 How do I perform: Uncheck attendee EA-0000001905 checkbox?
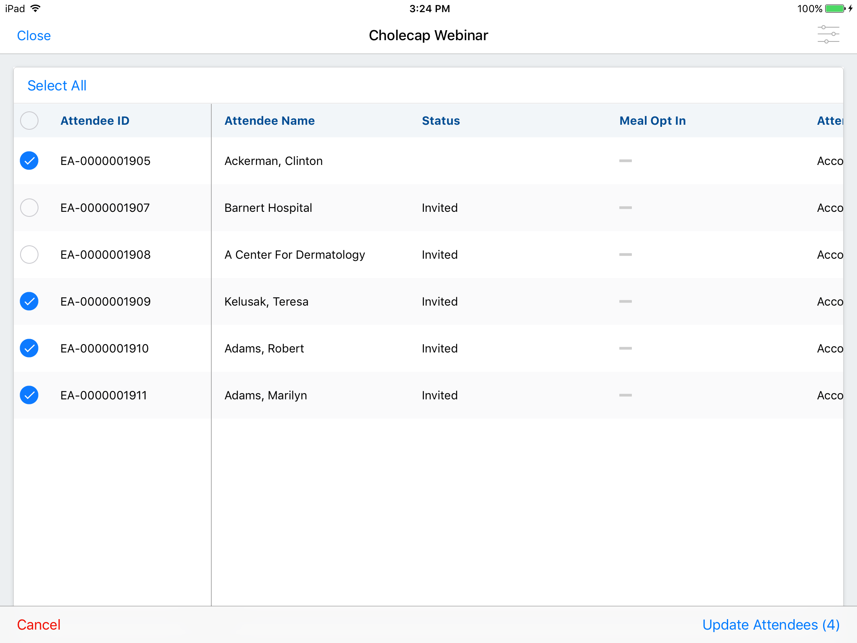click(29, 161)
